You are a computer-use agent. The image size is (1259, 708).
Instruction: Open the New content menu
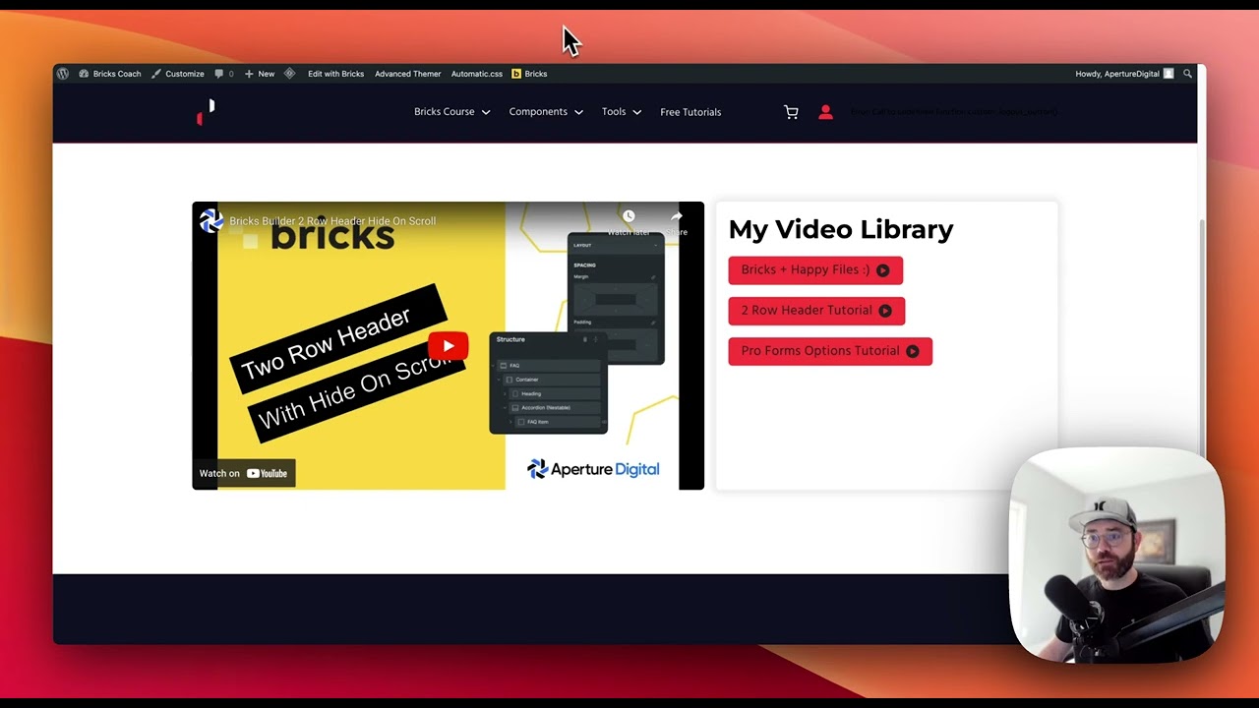(260, 74)
